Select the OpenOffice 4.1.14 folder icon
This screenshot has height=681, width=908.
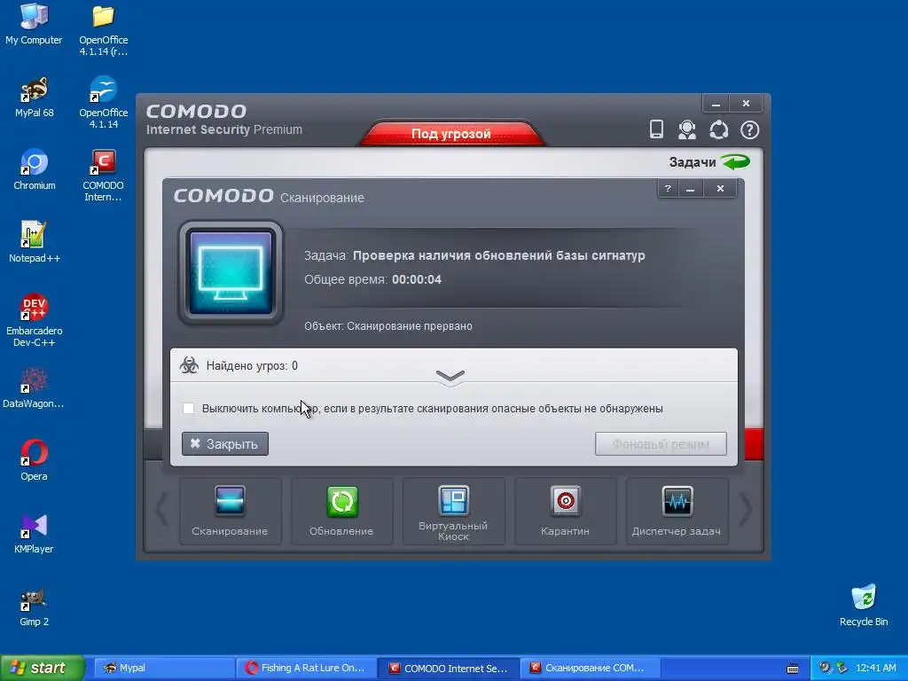pyautogui.click(x=103, y=29)
